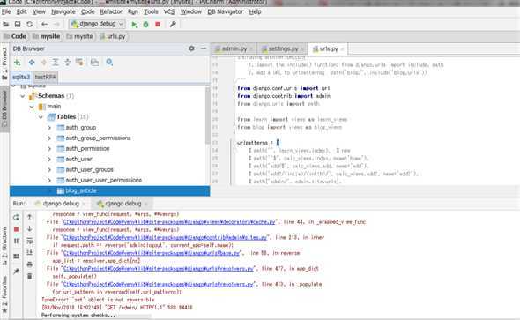Expand all nodes in DB Browser
This screenshot has width=520, height=320.
click(x=56, y=63)
